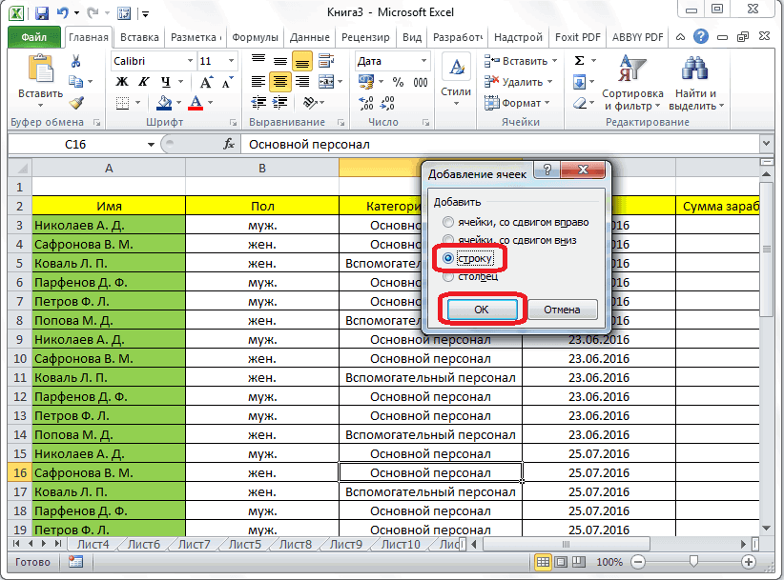Toggle bold formatting (Ж)
Viewport: 784px width, 580px height.
click(x=121, y=82)
